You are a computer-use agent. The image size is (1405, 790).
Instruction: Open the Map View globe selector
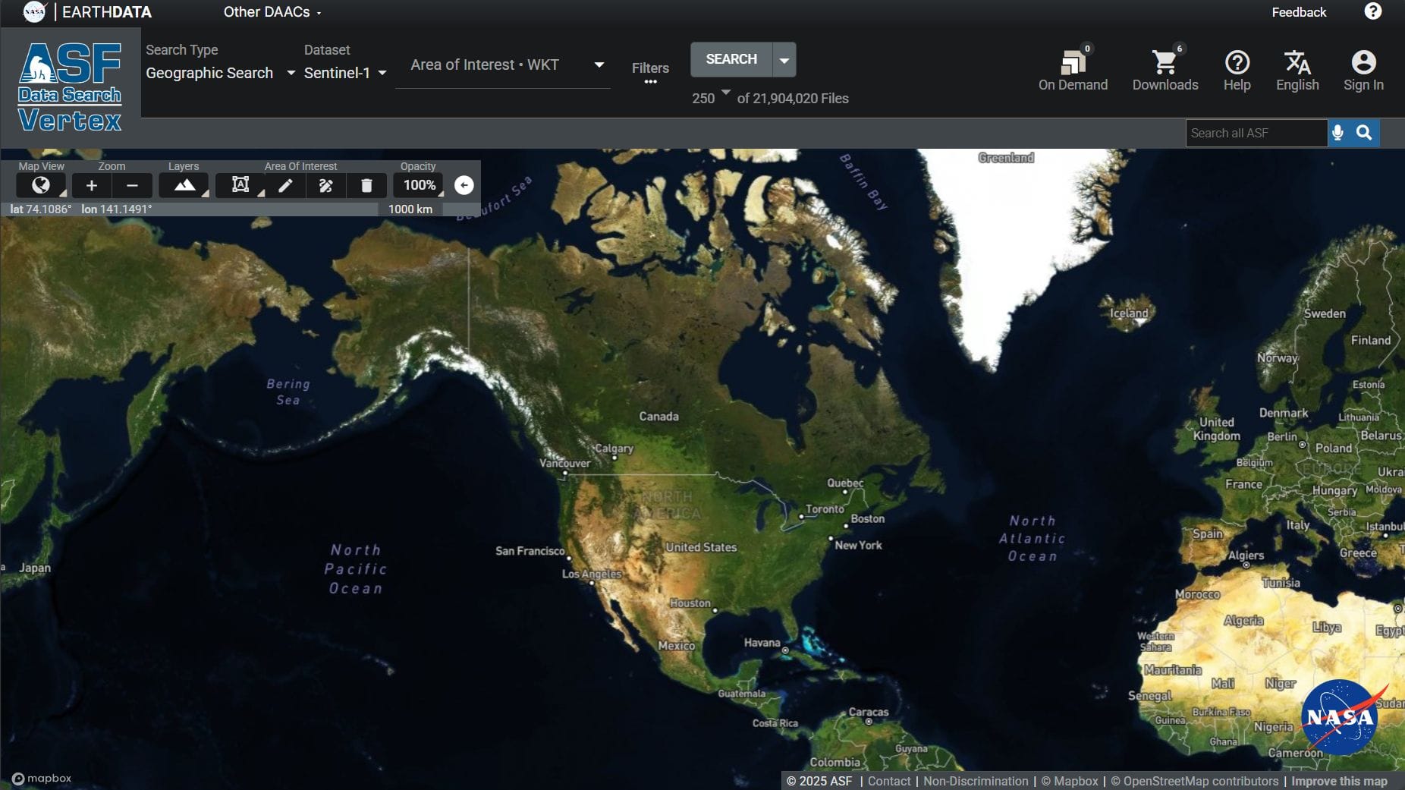coord(42,185)
